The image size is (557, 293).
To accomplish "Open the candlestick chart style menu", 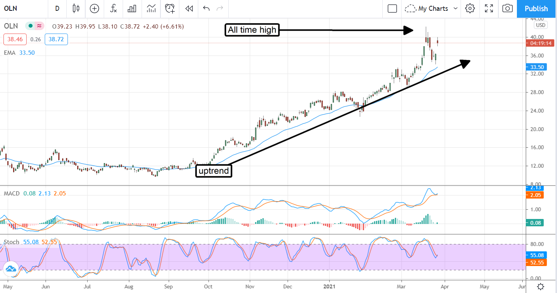I will click(x=76, y=8).
